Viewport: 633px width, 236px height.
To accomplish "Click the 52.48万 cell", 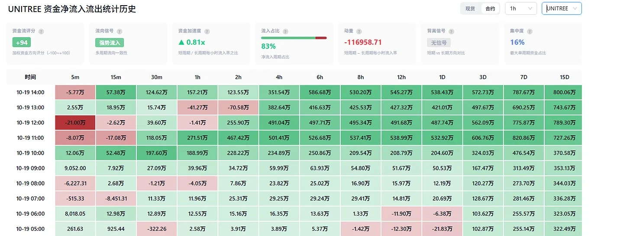I will [116, 153].
